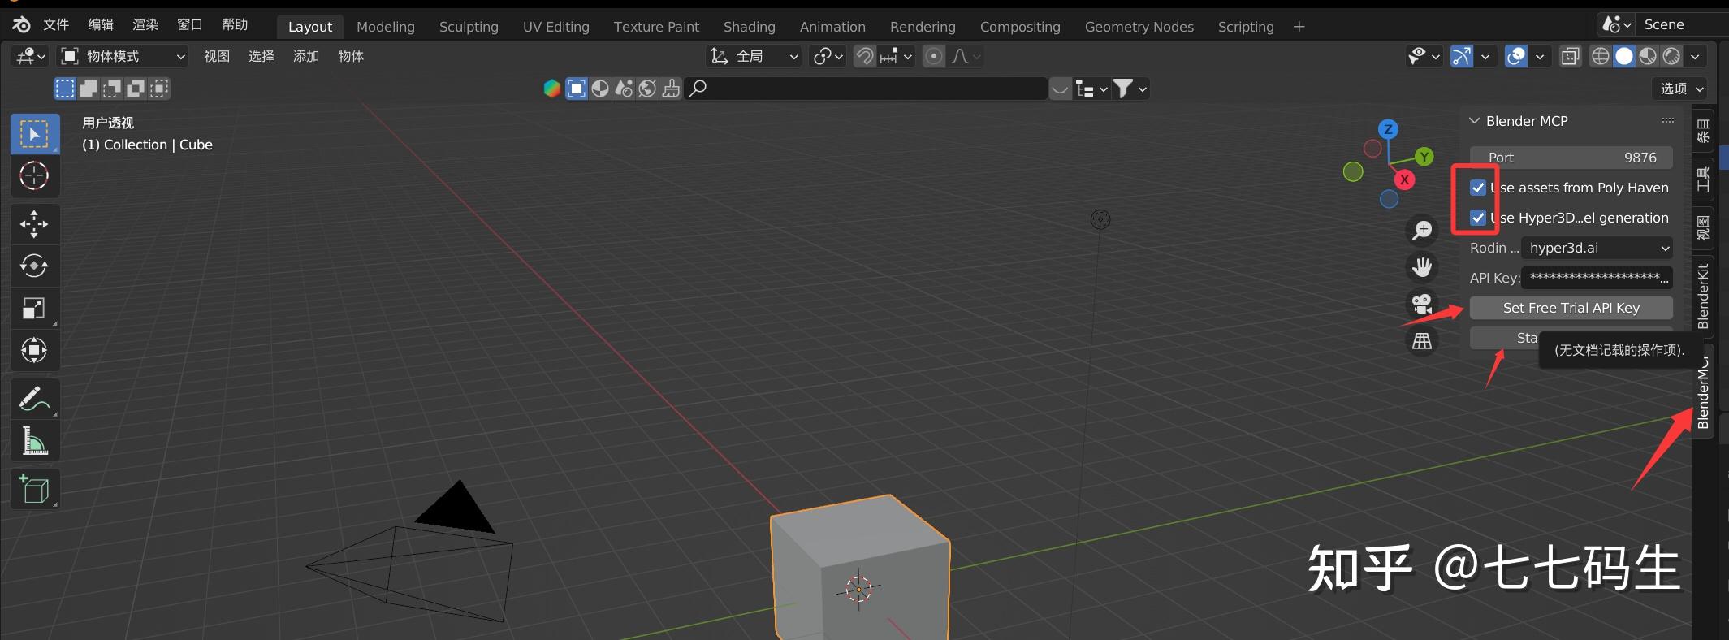The image size is (1729, 640).
Task: Click the green Y axis gizmo ball
Action: point(1424,157)
